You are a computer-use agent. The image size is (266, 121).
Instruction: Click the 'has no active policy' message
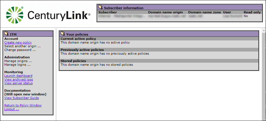coord(95,42)
